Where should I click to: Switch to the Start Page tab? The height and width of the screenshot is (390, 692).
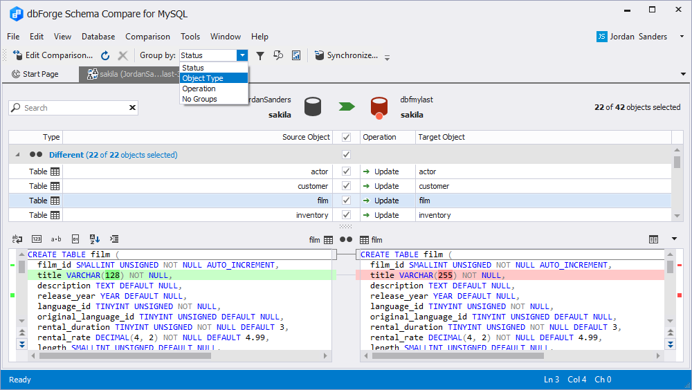pos(35,74)
